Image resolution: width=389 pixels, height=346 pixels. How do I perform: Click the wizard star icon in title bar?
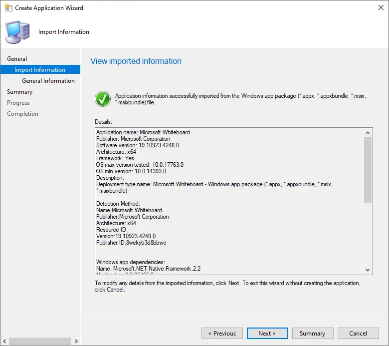(8, 7)
